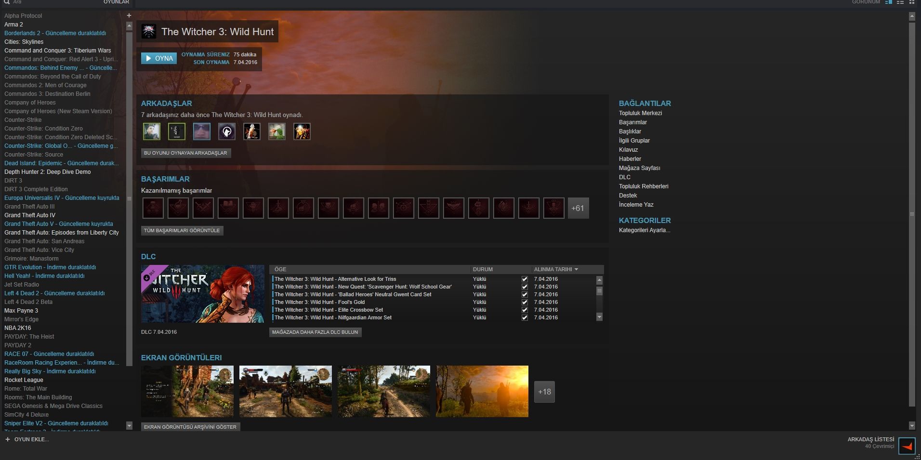Click the game list scroll up arrow

click(129, 26)
